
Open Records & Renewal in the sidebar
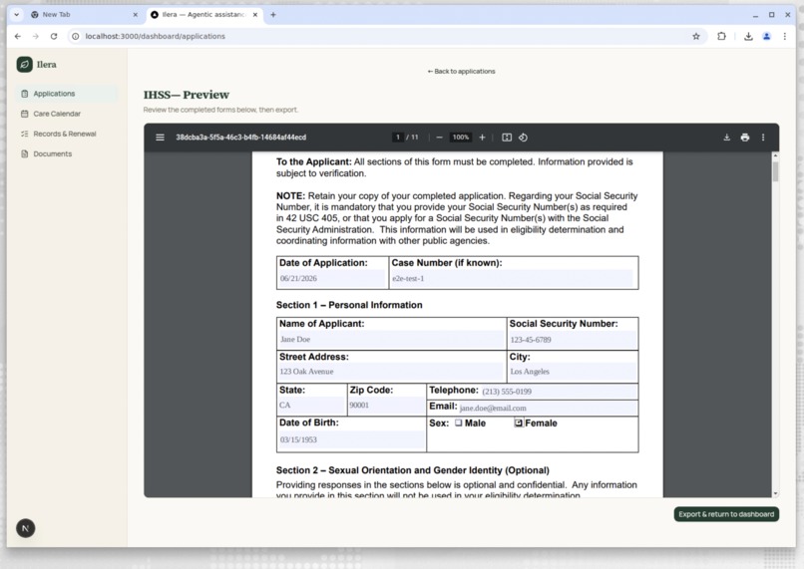(67, 134)
